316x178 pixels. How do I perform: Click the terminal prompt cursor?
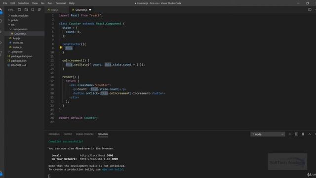pos(49,176)
